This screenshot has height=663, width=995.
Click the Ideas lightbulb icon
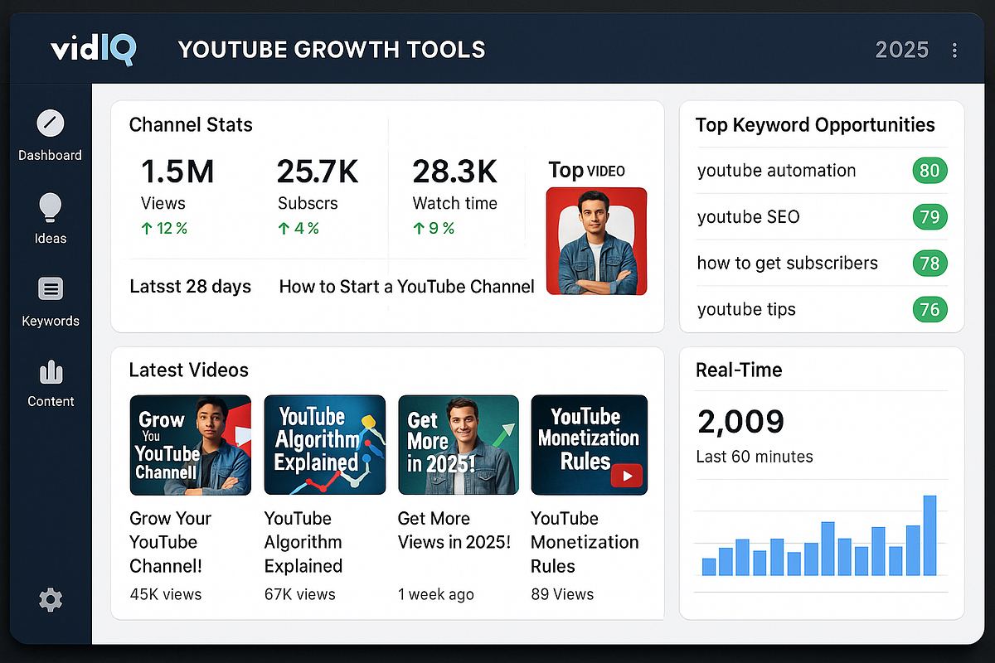[51, 207]
